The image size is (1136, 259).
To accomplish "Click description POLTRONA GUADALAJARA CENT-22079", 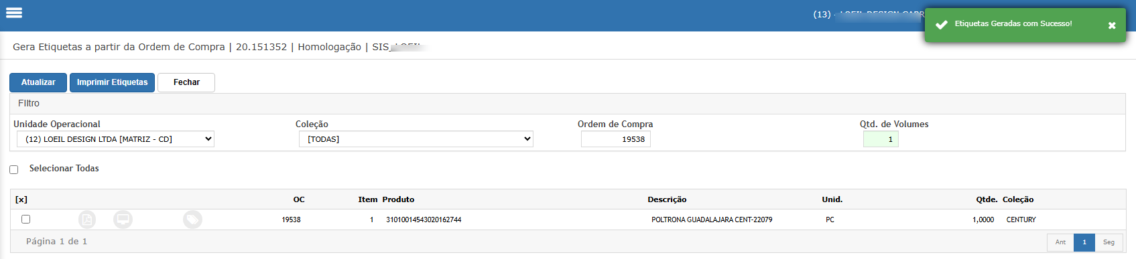I will [x=712, y=220].
